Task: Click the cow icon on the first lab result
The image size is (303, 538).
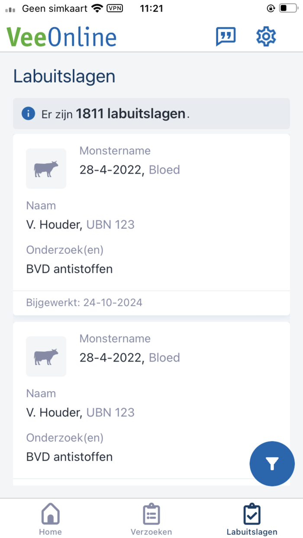Action: (x=46, y=169)
